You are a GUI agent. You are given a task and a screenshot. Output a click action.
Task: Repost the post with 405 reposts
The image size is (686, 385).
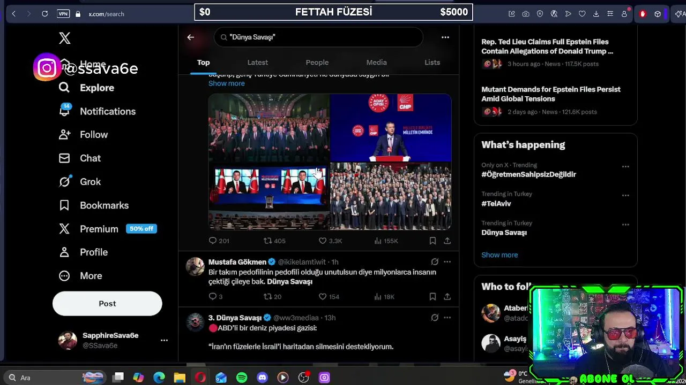click(274, 241)
